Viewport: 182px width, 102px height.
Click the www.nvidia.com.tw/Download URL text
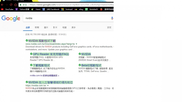(50, 44)
